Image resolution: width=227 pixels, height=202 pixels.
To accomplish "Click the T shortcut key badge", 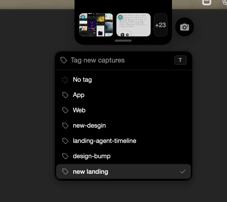I will coord(180,60).
